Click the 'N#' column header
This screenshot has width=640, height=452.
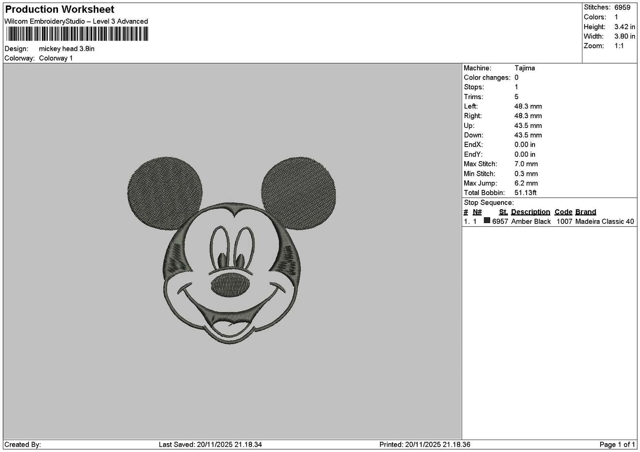tap(477, 212)
